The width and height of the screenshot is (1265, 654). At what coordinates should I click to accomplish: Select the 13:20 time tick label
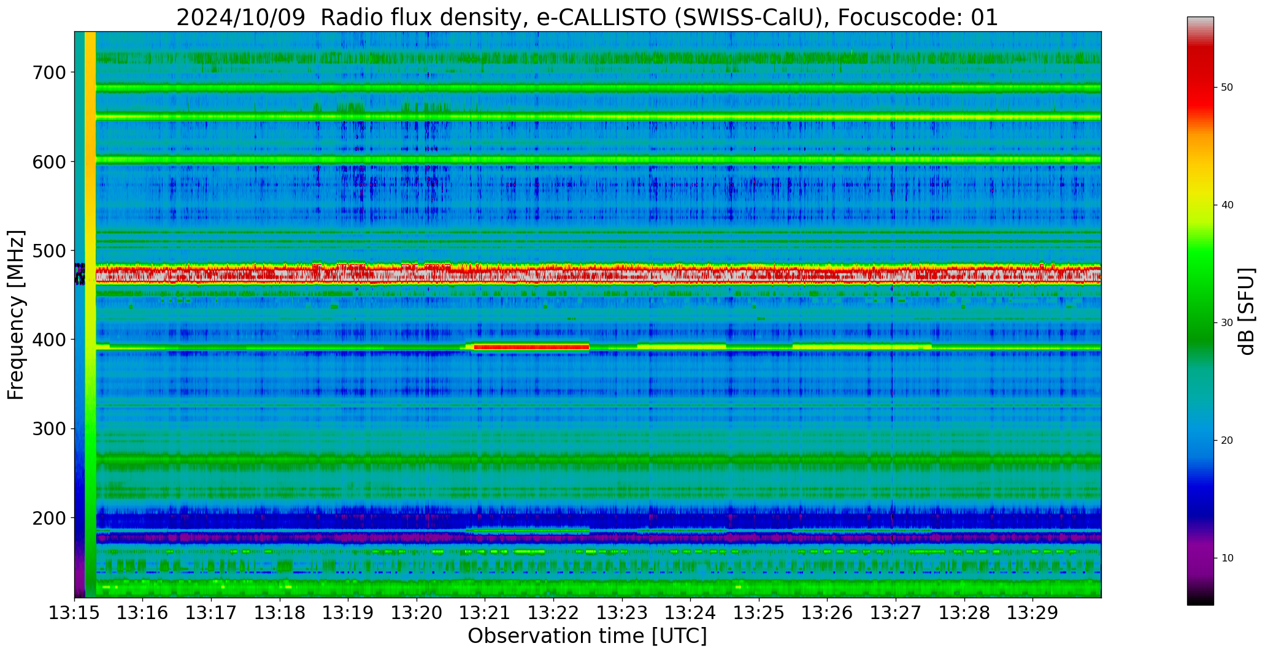click(417, 612)
